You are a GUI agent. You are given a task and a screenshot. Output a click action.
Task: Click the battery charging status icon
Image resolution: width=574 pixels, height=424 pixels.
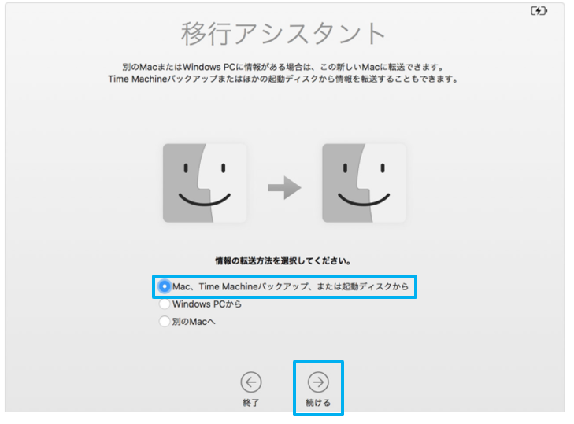539,11
